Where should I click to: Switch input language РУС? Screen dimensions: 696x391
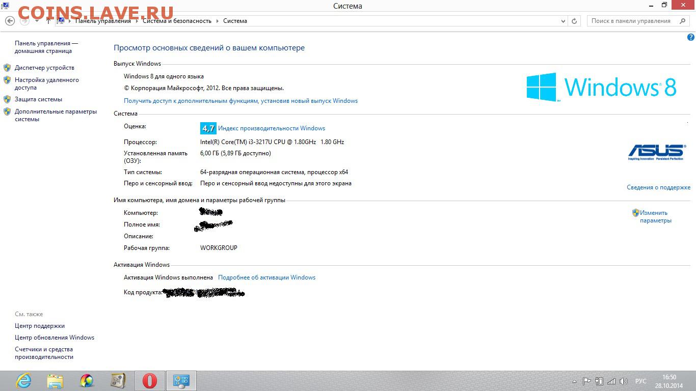[x=640, y=381]
